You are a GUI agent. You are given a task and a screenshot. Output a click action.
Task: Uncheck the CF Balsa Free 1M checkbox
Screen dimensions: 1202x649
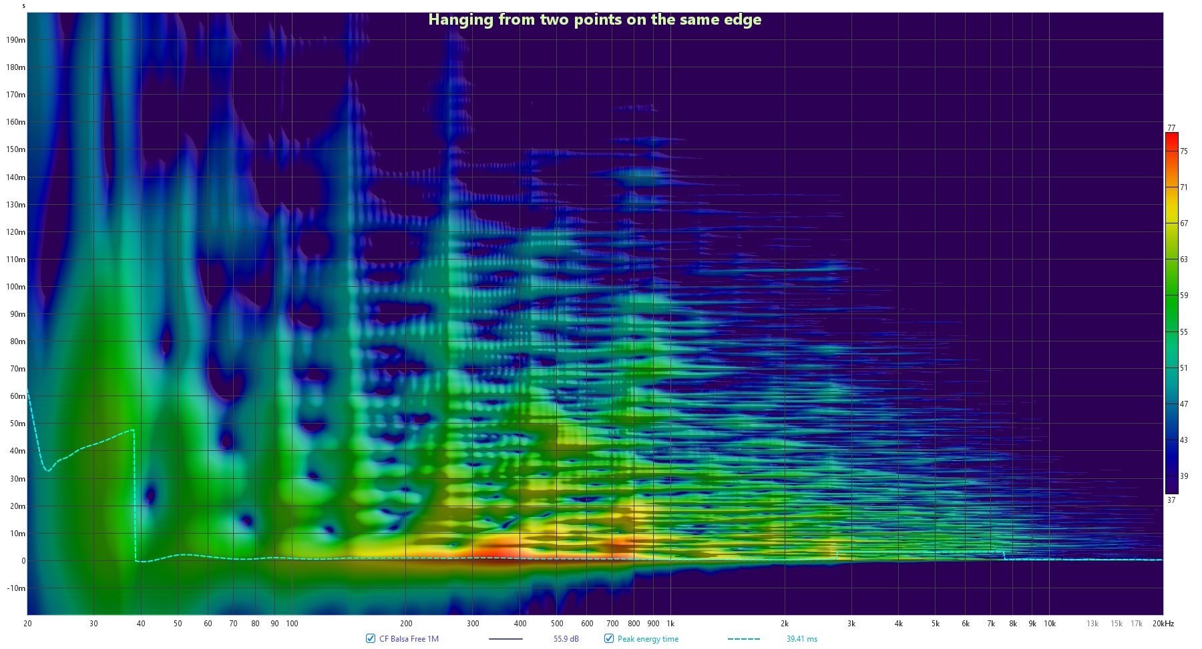click(371, 638)
